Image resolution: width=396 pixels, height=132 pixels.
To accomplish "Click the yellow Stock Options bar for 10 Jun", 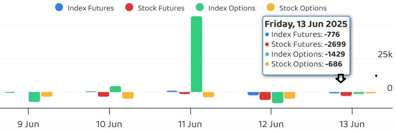I will click(x=128, y=95).
